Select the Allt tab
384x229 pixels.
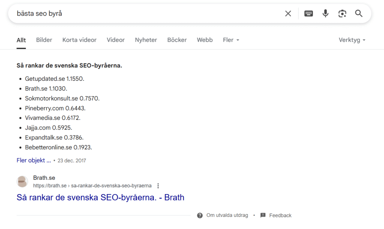21,40
